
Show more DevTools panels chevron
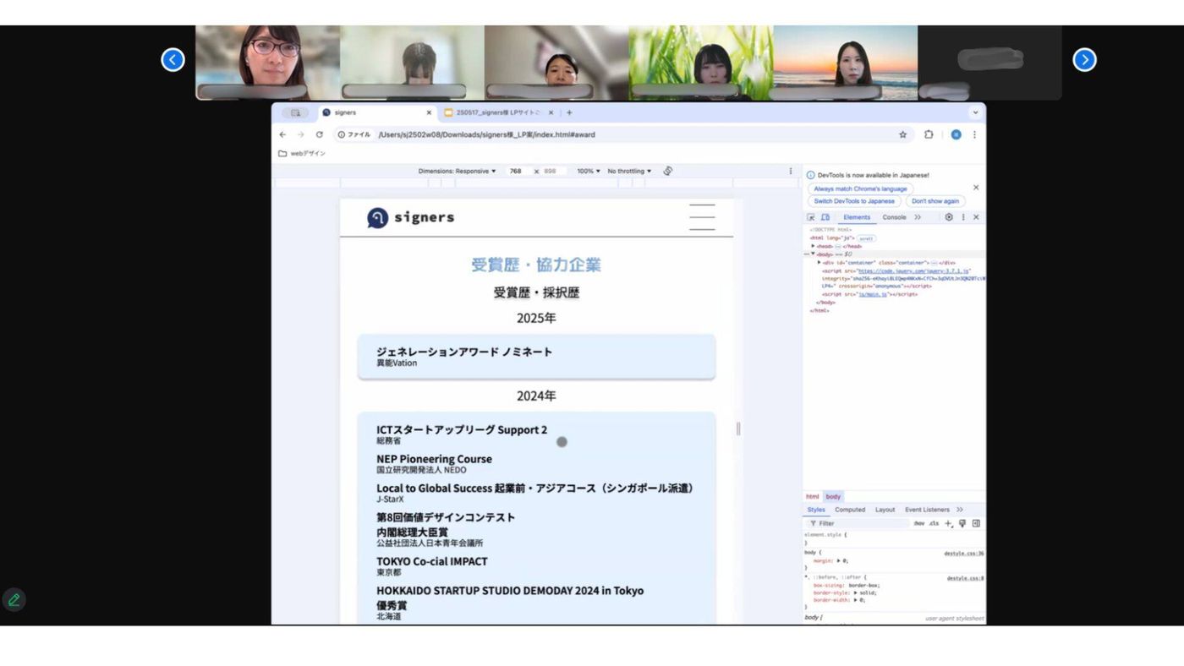(918, 217)
